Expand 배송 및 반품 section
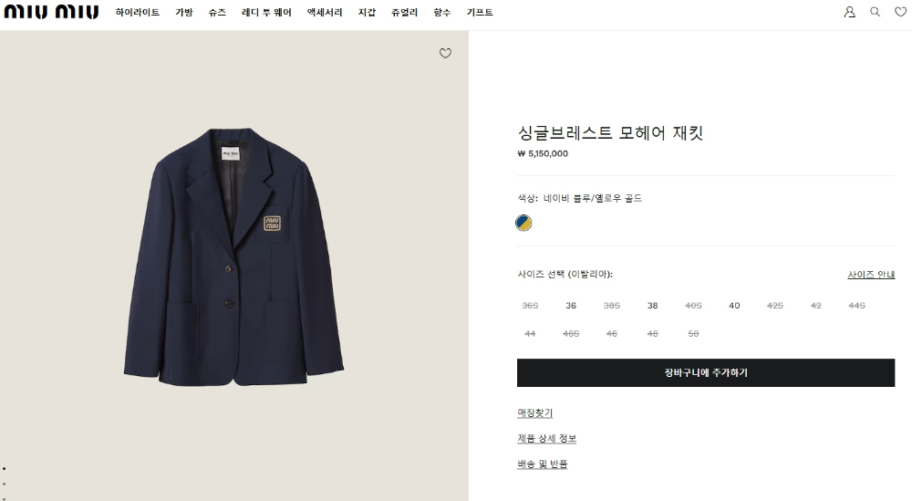Image resolution: width=912 pixels, height=501 pixels. tap(542, 464)
